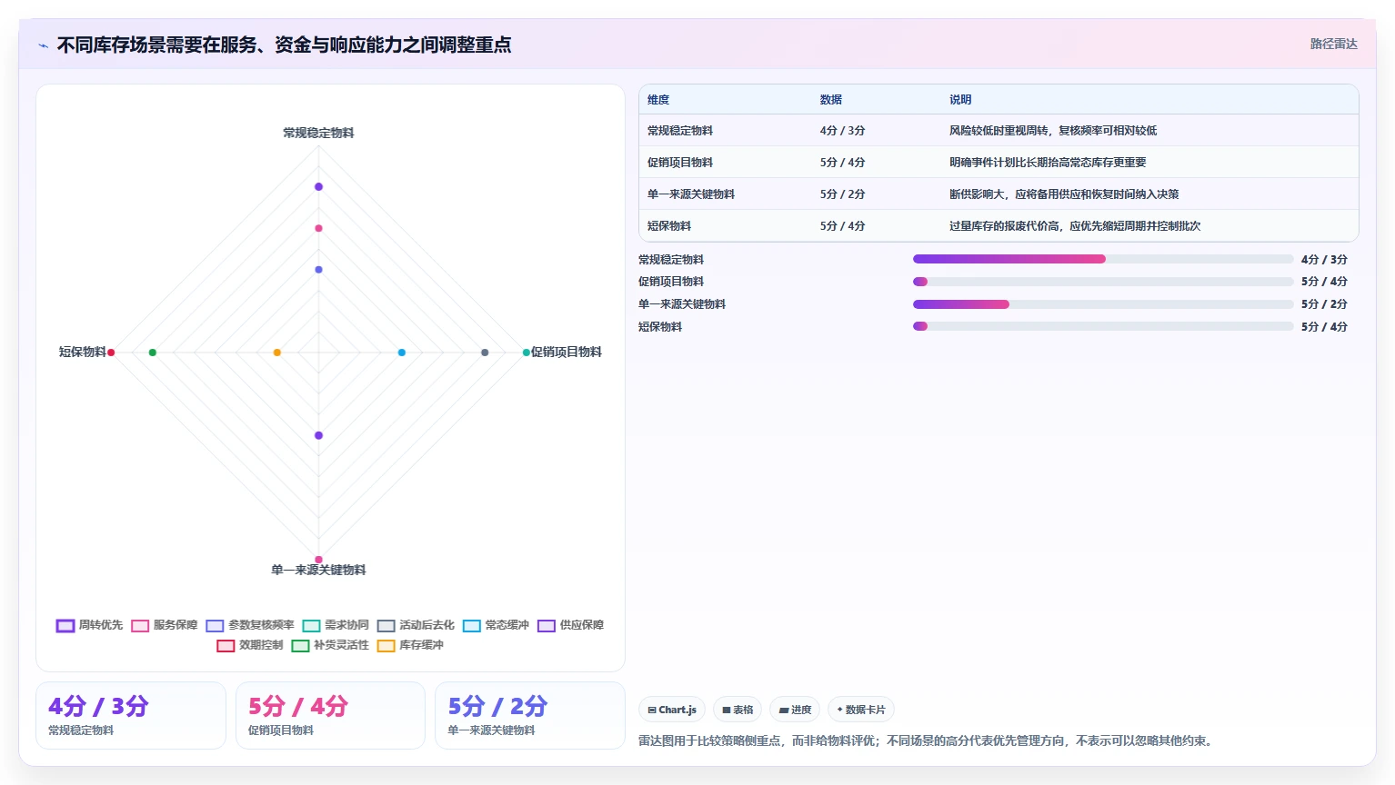Select the 常规稳定物料 table row cell
The image size is (1395, 785).
click(x=680, y=131)
